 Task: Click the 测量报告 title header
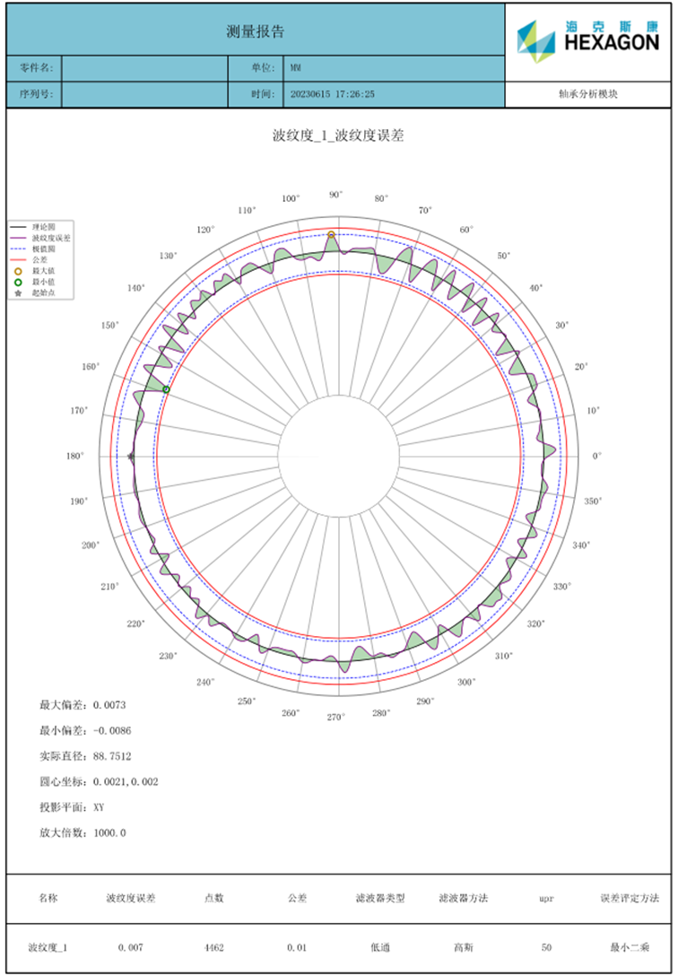pyautogui.click(x=256, y=31)
